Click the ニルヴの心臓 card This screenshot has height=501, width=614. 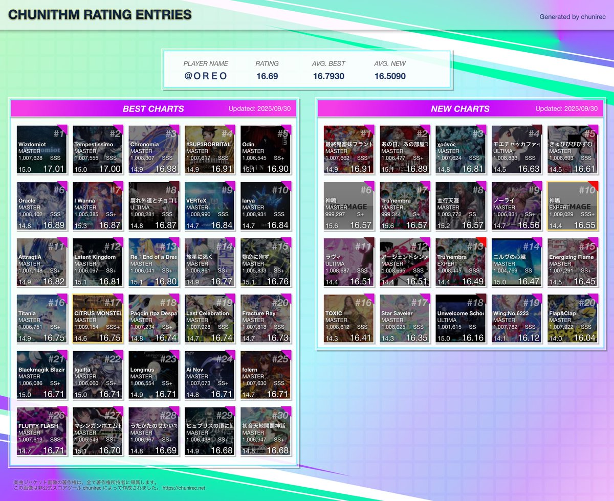pos(517,262)
